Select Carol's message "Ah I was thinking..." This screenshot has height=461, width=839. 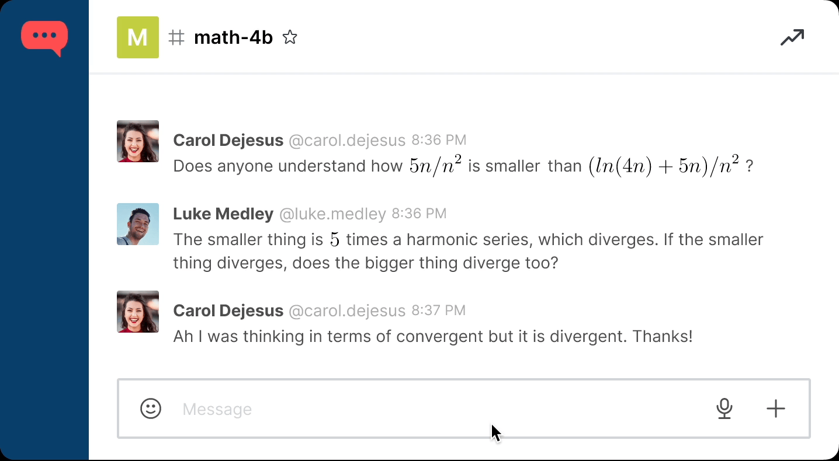point(432,337)
